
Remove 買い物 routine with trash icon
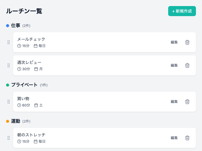pyautogui.click(x=187, y=102)
